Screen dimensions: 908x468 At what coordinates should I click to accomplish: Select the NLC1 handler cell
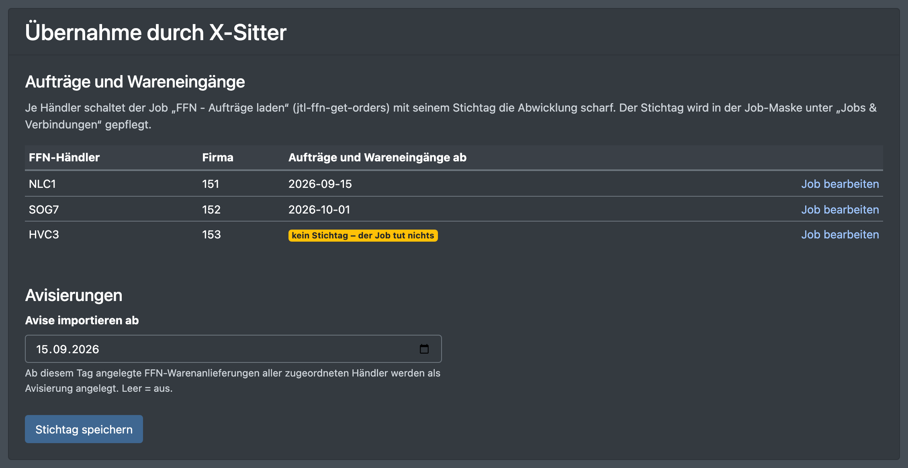point(42,184)
